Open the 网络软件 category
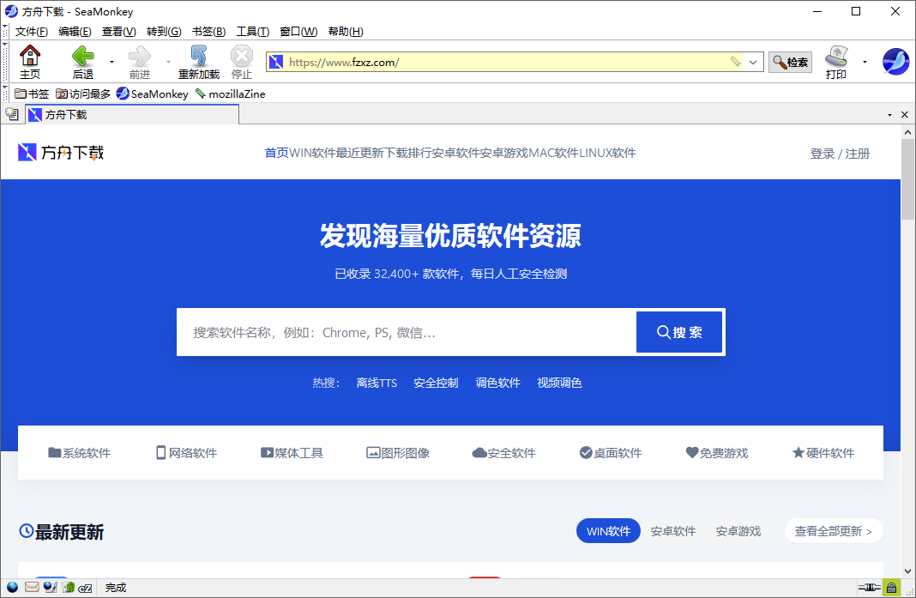916x598 pixels. pyautogui.click(x=186, y=453)
